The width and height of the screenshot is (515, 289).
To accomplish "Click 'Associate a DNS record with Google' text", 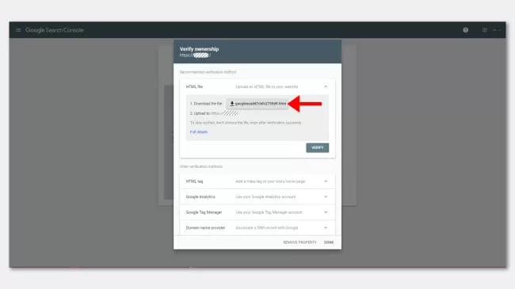I will [x=267, y=227].
